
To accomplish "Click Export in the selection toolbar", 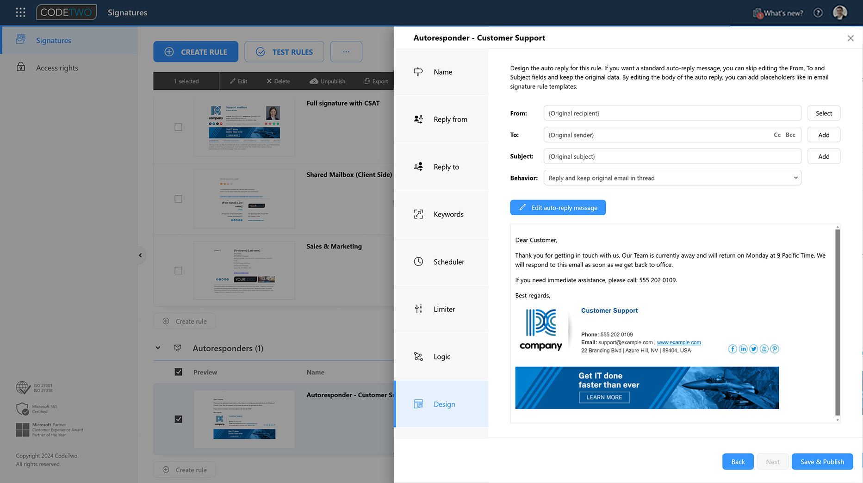I will point(376,81).
